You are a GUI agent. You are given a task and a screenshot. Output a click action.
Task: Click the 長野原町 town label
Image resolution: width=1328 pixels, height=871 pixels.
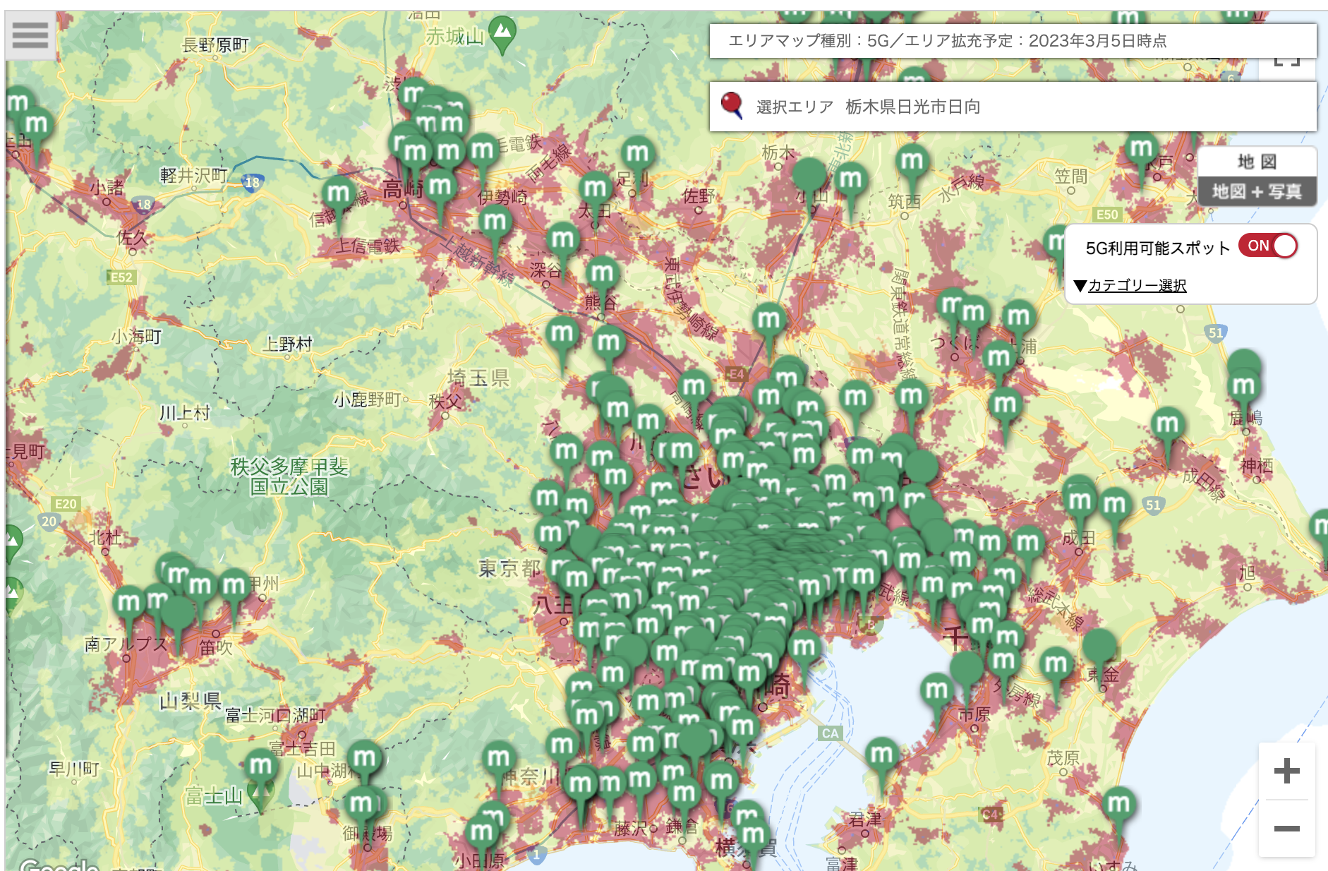[216, 45]
